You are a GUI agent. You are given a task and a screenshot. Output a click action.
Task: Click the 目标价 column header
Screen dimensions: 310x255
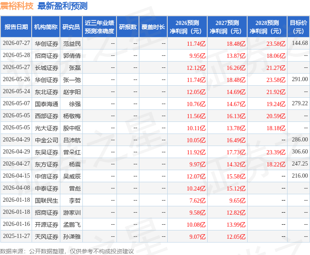[x=298, y=27]
